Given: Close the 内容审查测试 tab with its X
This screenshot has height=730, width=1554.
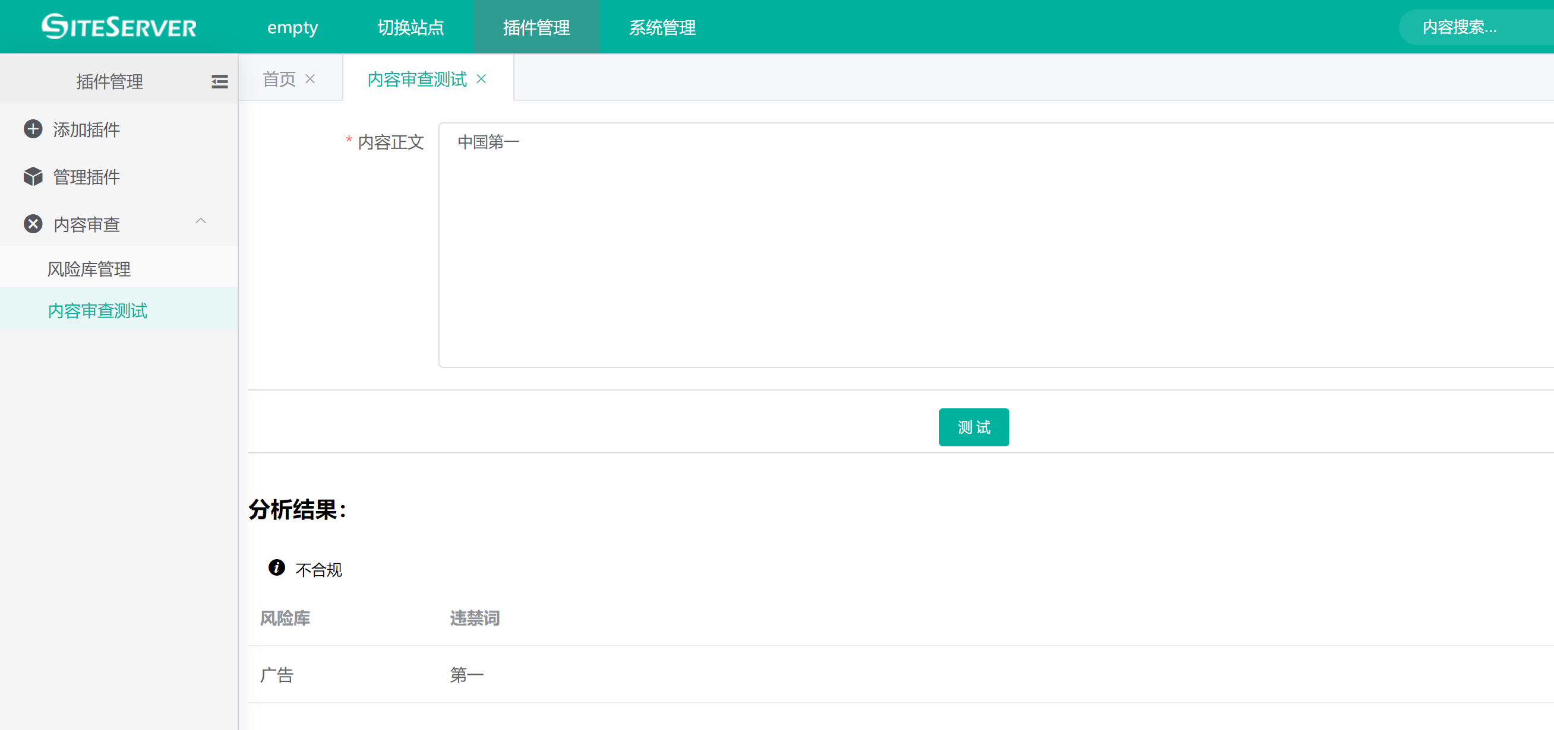Looking at the screenshot, I should (481, 79).
